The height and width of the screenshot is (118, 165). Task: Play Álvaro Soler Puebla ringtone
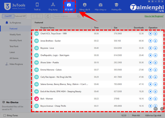click(150, 62)
